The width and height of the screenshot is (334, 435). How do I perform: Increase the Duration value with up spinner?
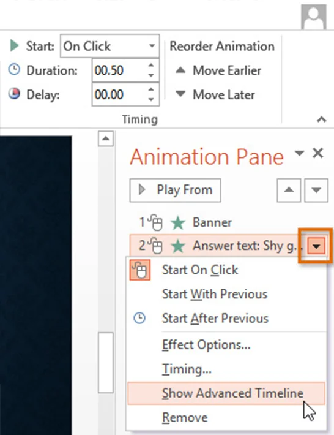pyautogui.click(x=151, y=66)
